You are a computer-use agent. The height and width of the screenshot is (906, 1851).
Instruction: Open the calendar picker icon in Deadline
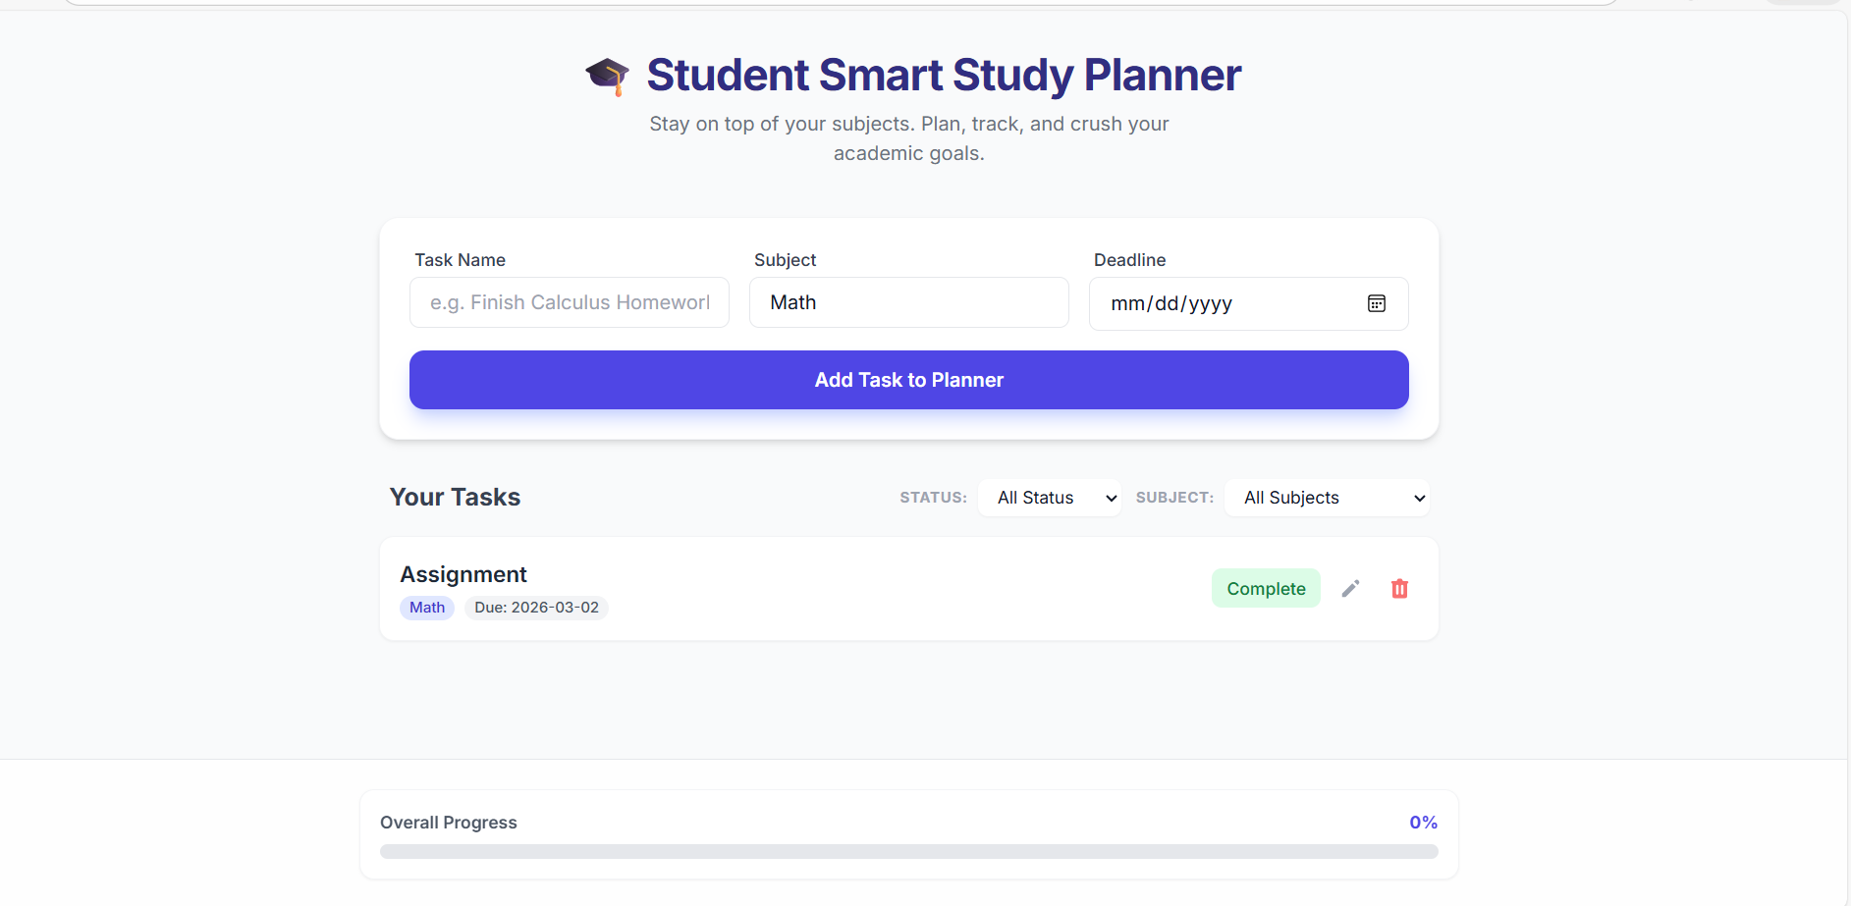coord(1377,303)
